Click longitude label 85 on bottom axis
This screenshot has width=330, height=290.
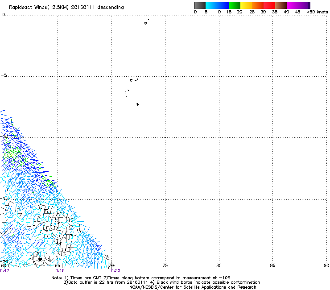[x=272, y=265]
